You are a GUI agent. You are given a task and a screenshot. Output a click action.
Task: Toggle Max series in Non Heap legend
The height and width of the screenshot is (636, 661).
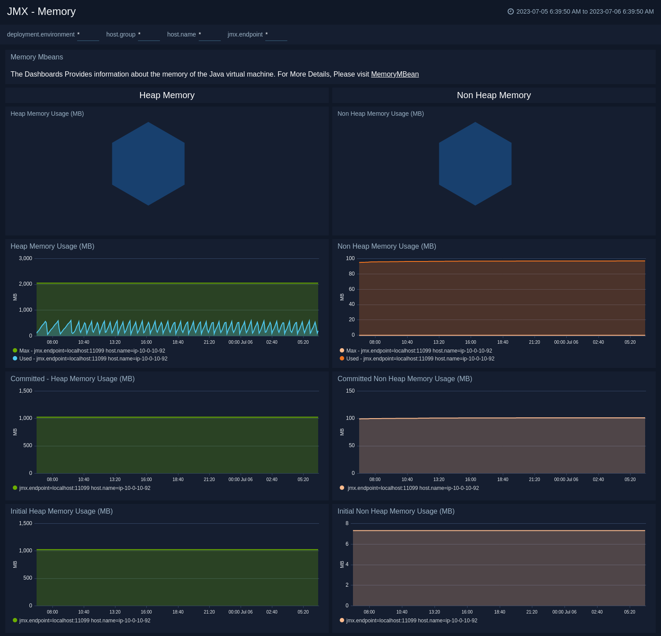coord(416,351)
